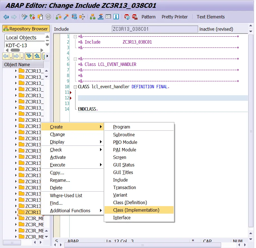
Task: Open the back-navigation history dropdown arrow
Action: pos(11,57)
